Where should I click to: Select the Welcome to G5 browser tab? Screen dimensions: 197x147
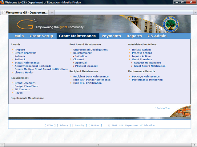click(25, 13)
